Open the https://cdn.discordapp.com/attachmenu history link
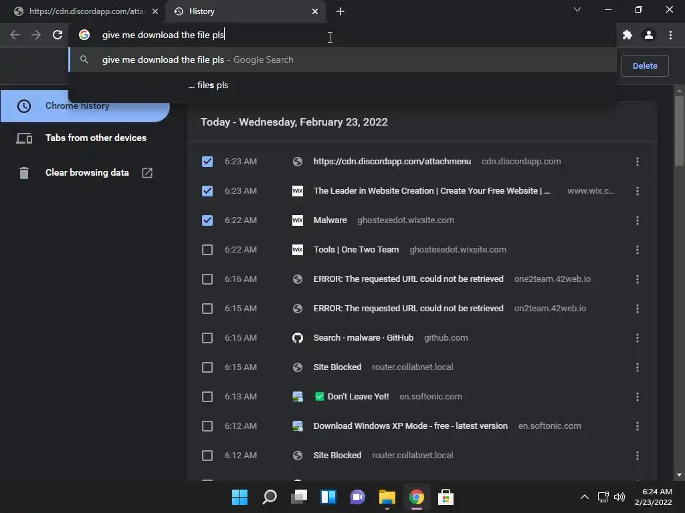Screen dimensions: 685x513 [x=392, y=162]
